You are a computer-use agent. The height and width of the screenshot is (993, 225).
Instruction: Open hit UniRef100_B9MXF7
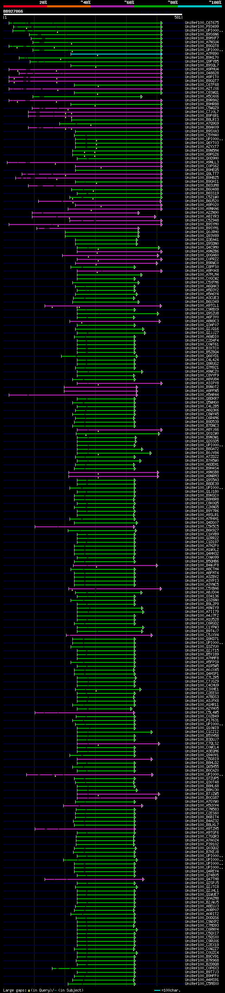coord(202,38)
